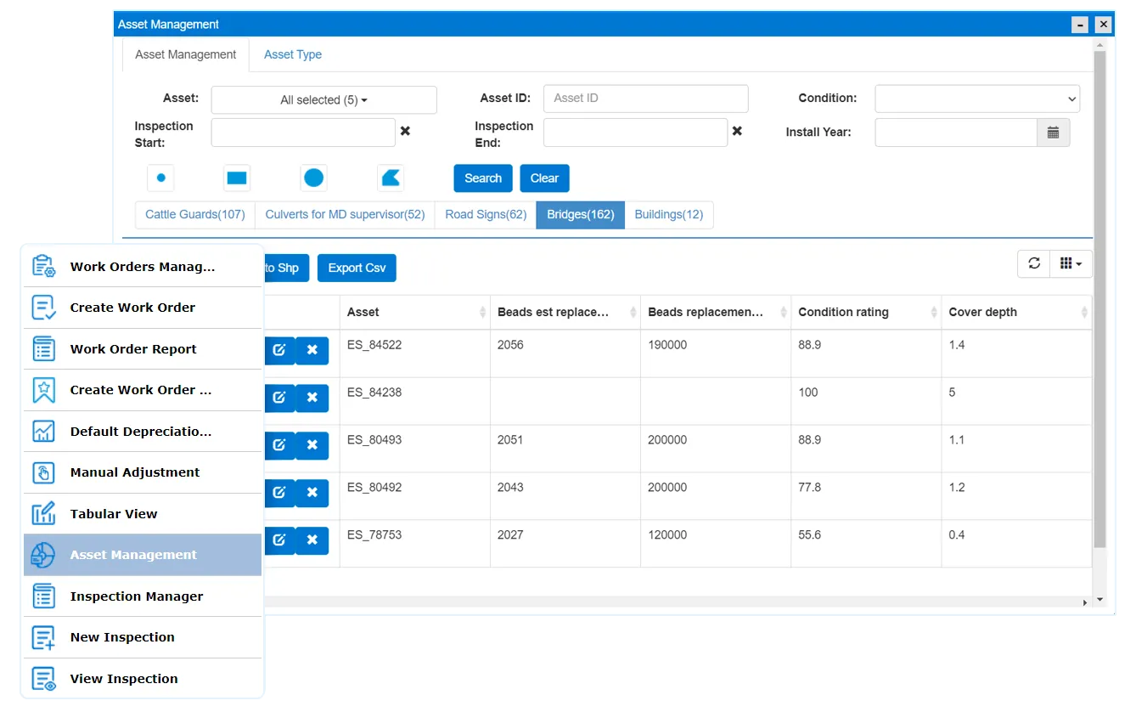The height and width of the screenshot is (712, 1136).
Task: Open Tabular View menu entry
Action: click(x=143, y=513)
